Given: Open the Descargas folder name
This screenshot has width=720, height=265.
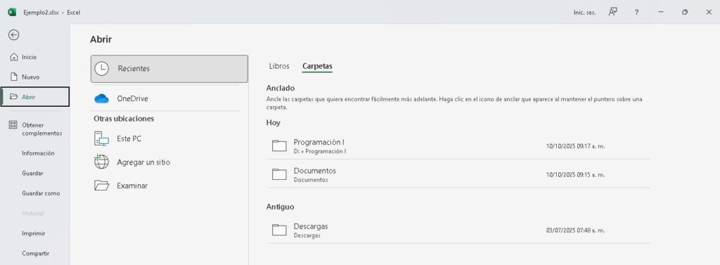Looking at the screenshot, I should [x=311, y=226].
